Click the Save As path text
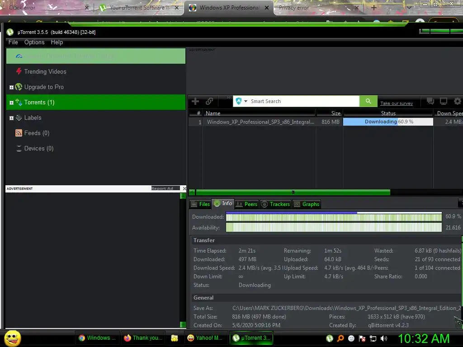This screenshot has height=347, width=463. click(347, 308)
